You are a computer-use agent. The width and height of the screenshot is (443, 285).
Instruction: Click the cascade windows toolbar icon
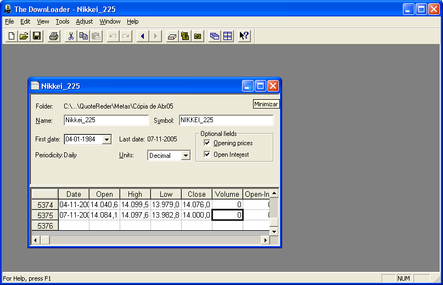pos(215,36)
